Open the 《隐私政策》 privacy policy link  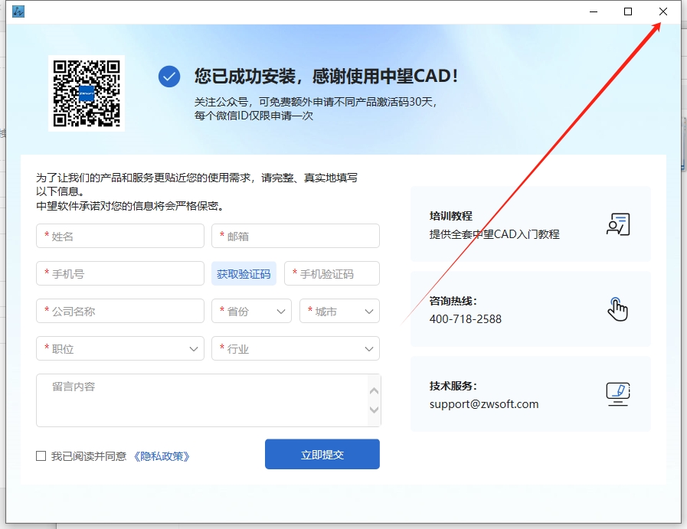pyautogui.click(x=163, y=455)
